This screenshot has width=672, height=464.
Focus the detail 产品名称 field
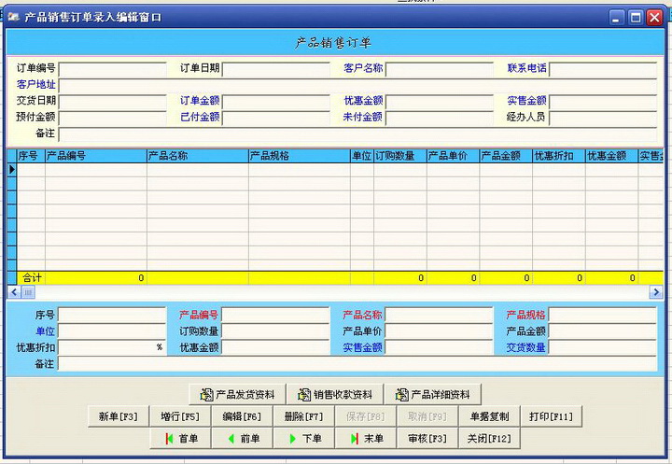[439, 316]
